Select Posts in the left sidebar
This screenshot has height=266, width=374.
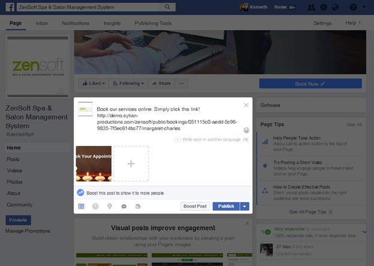[x=13, y=159]
